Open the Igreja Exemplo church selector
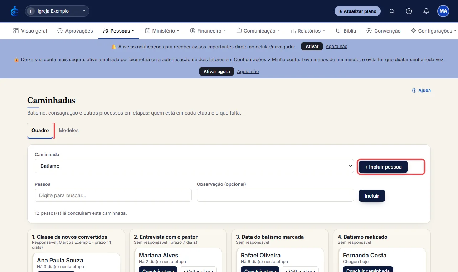 57,11
